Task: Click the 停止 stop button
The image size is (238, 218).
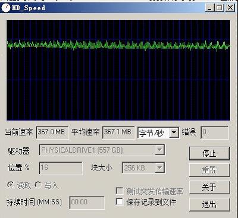Action: point(209,153)
